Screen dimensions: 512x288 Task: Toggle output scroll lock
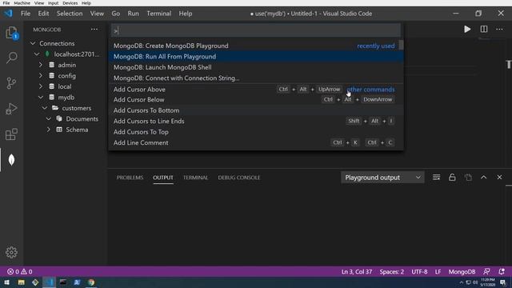coord(452,178)
